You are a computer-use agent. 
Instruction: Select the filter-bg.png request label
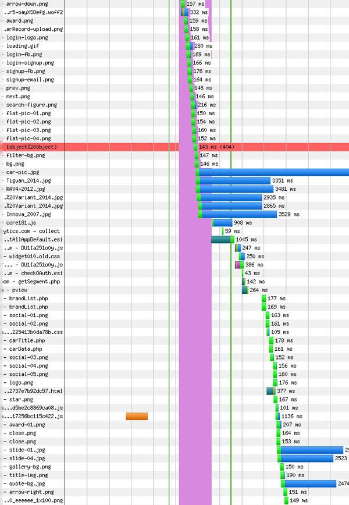pyautogui.click(x=26, y=155)
